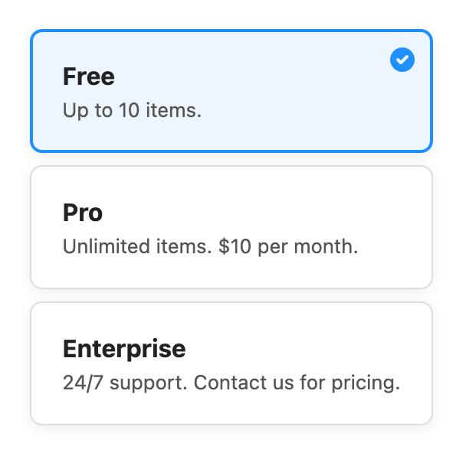Switch selection to the $10 per month plan
The height and width of the screenshot is (459, 466).
point(231,227)
